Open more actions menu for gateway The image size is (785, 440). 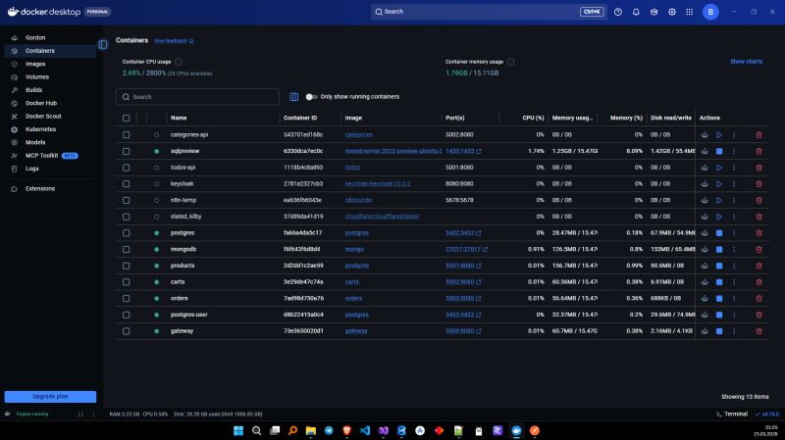point(734,331)
